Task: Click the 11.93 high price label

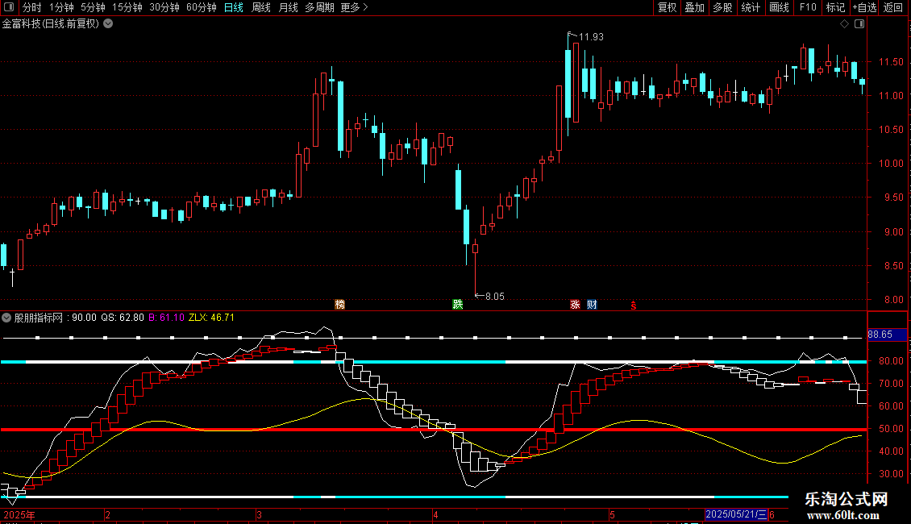Action: point(591,36)
